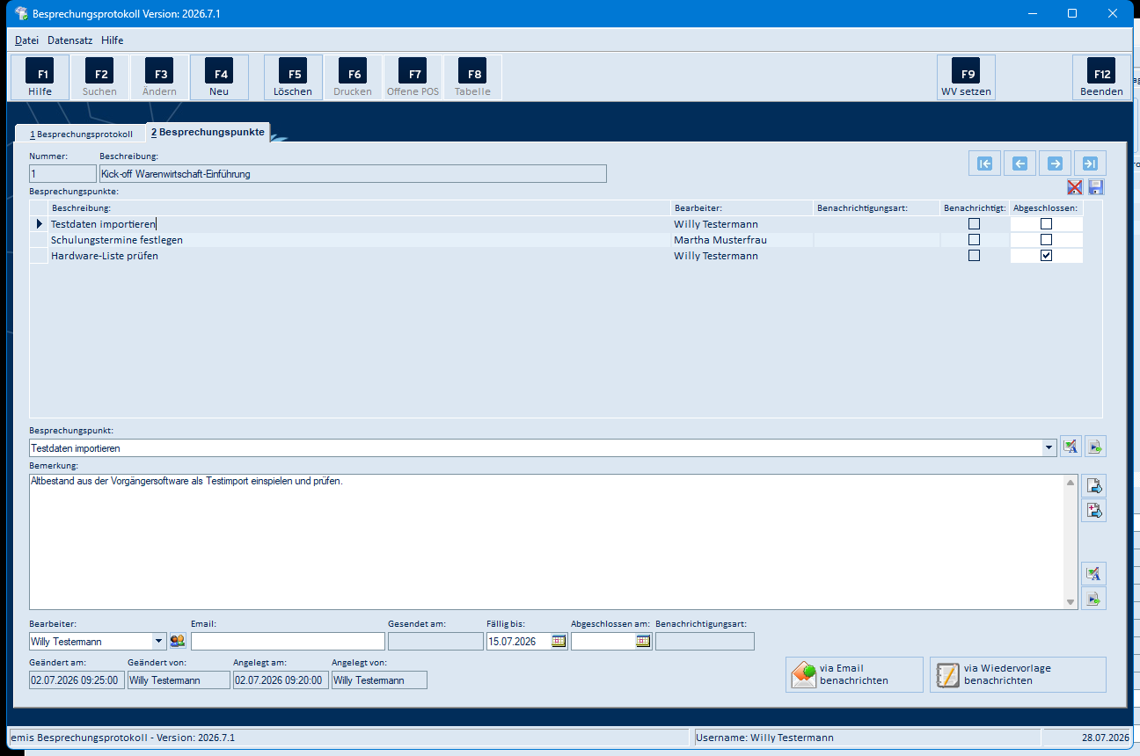Click the F6 Drucken toolbar button
This screenshot has height=756, width=1140.
click(x=353, y=77)
